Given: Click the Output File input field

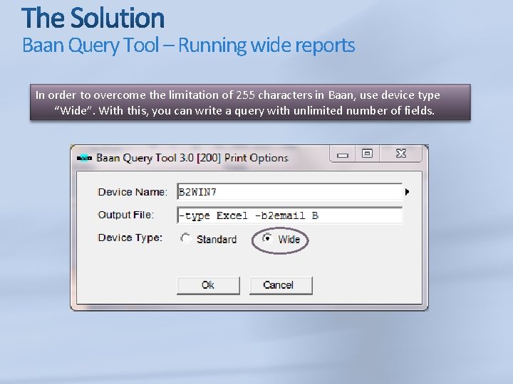Looking at the screenshot, I should coord(289,215).
